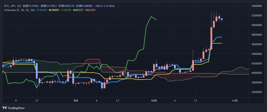Click the peak of the green lagging span line

pyautogui.click(x=151, y=17)
